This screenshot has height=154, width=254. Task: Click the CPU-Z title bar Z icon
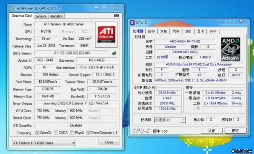coord(132,23)
